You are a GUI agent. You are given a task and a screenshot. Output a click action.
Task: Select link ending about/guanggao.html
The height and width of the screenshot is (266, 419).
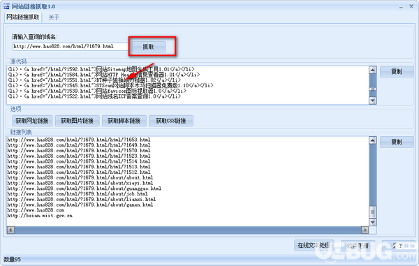tap(84, 189)
